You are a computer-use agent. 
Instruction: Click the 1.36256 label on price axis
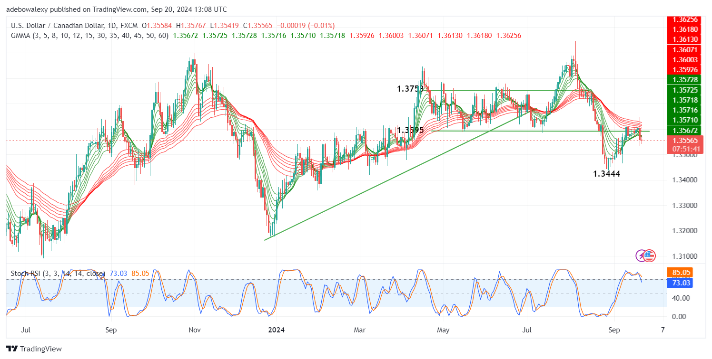tap(685, 19)
